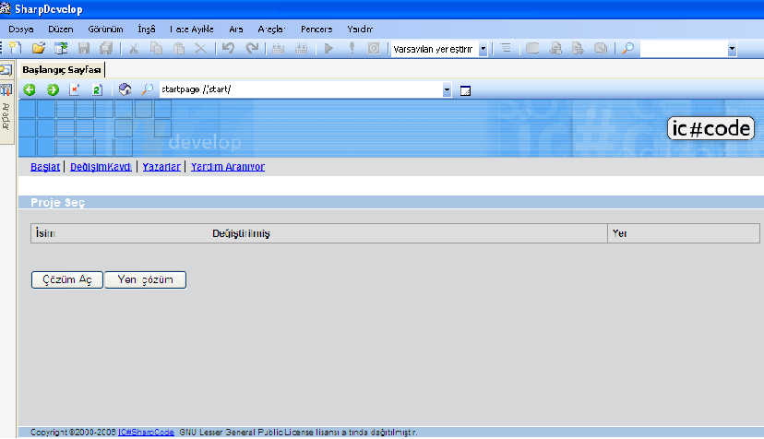Open the Yardım menu
Screen dimensions: 764x439
(360, 30)
